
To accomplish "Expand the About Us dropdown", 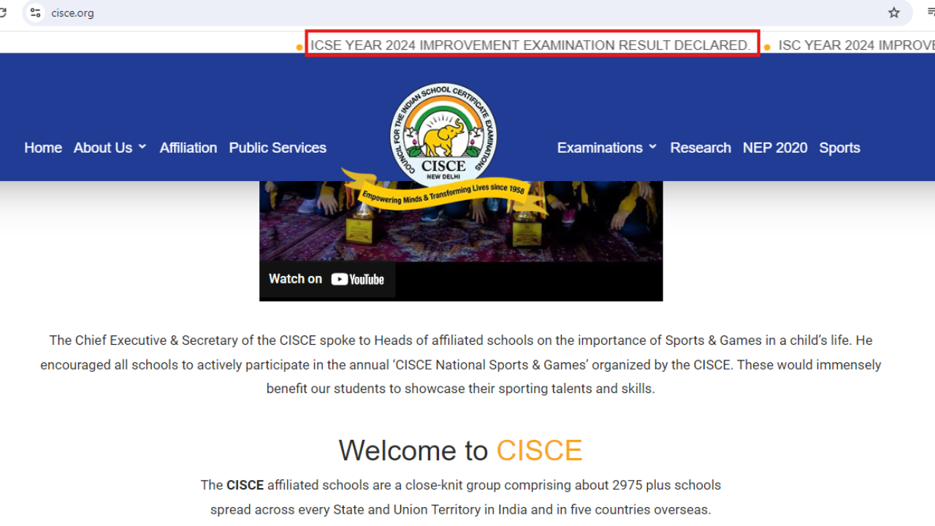I will click(110, 148).
